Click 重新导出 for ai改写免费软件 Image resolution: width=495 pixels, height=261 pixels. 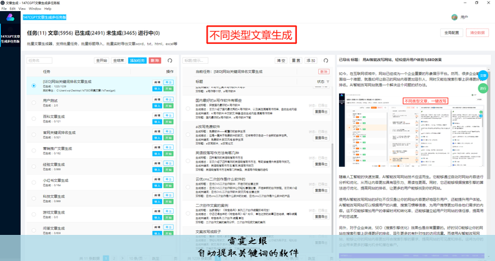321,138
